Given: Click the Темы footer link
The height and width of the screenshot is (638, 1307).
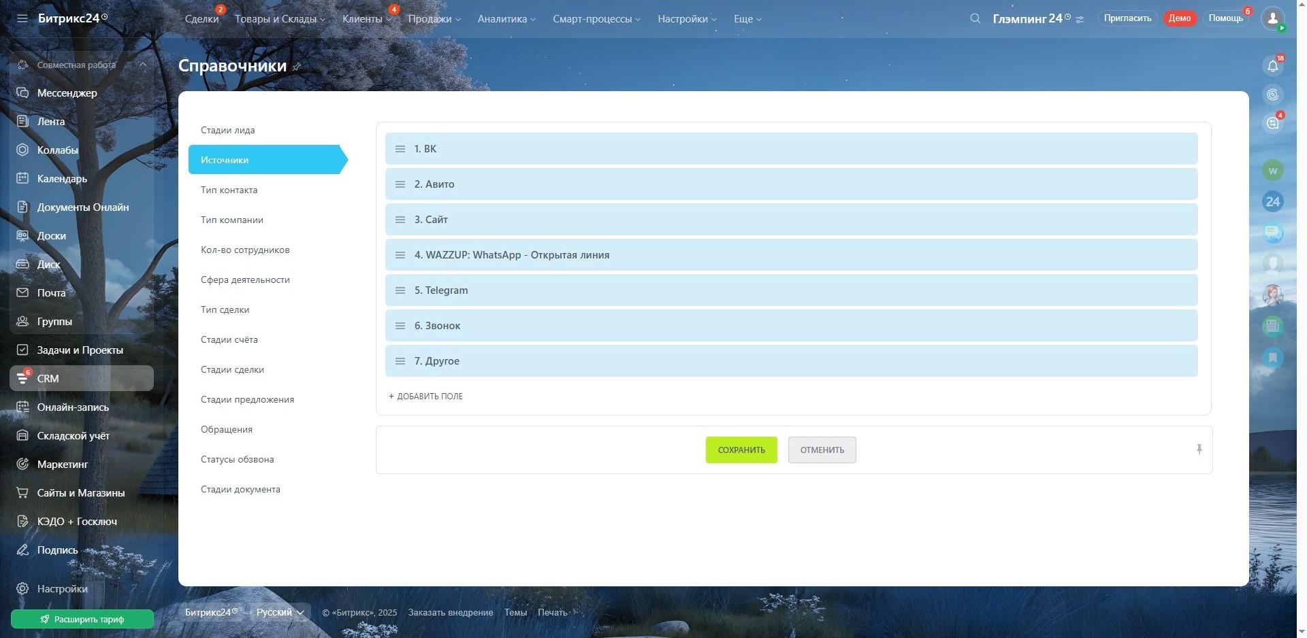Looking at the screenshot, I should point(515,612).
